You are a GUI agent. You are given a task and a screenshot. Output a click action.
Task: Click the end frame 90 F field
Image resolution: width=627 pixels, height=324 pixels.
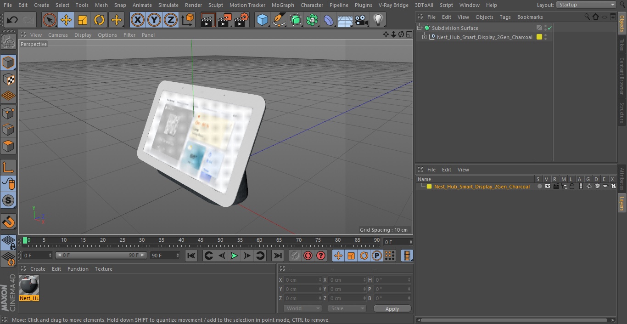[x=164, y=255]
